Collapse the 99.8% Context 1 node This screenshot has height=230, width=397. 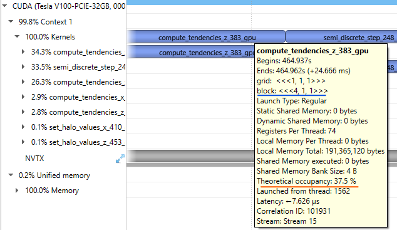tap(11, 21)
